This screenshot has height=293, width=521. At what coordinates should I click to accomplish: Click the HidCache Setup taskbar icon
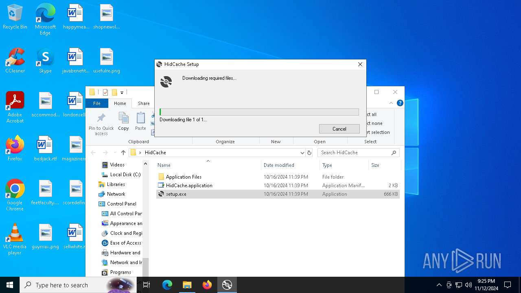click(x=227, y=285)
